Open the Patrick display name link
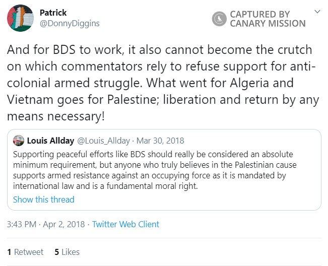This screenshot has height=266, width=328. (53, 13)
